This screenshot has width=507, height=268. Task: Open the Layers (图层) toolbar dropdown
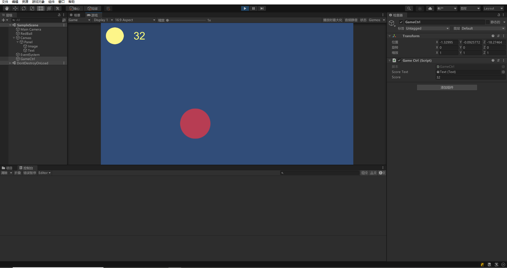click(470, 8)
